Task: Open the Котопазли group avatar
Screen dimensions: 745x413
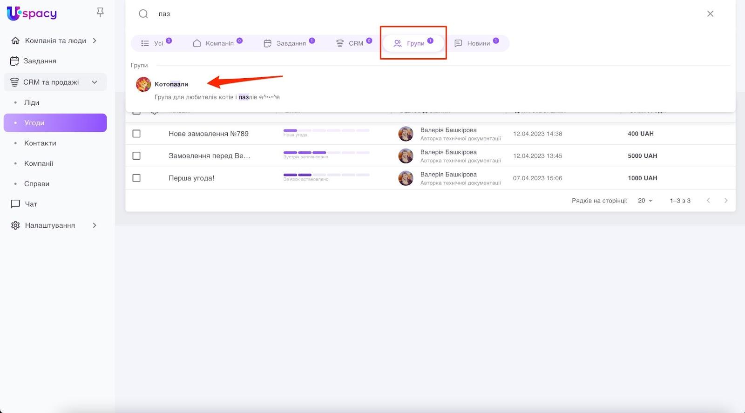Action: [143, 84]
